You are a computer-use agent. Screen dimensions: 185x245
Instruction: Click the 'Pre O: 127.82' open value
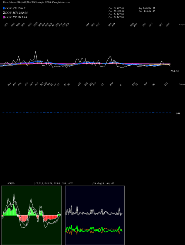pyautogui.click(x=116, y=8)
